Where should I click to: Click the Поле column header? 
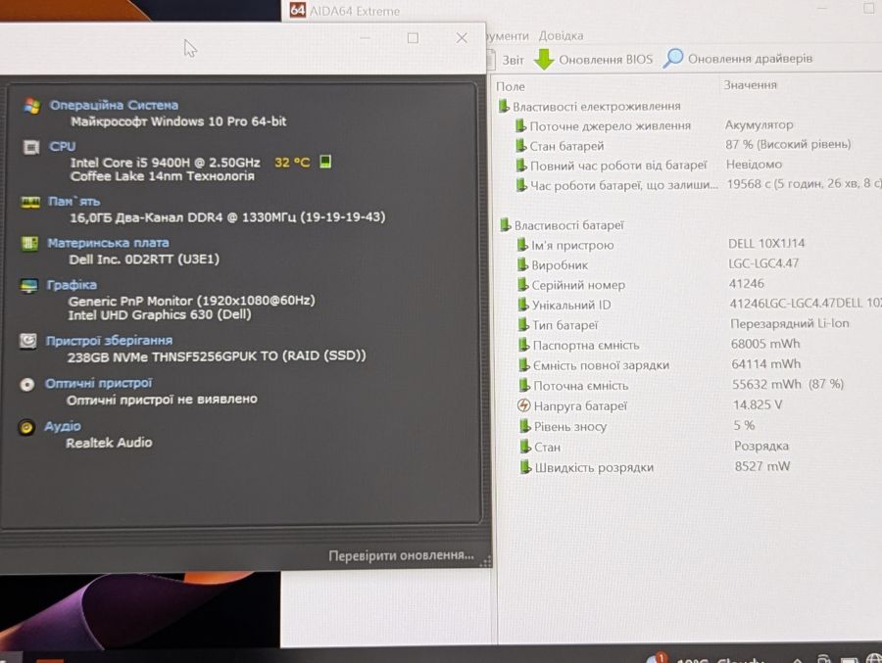coord(511,86)
